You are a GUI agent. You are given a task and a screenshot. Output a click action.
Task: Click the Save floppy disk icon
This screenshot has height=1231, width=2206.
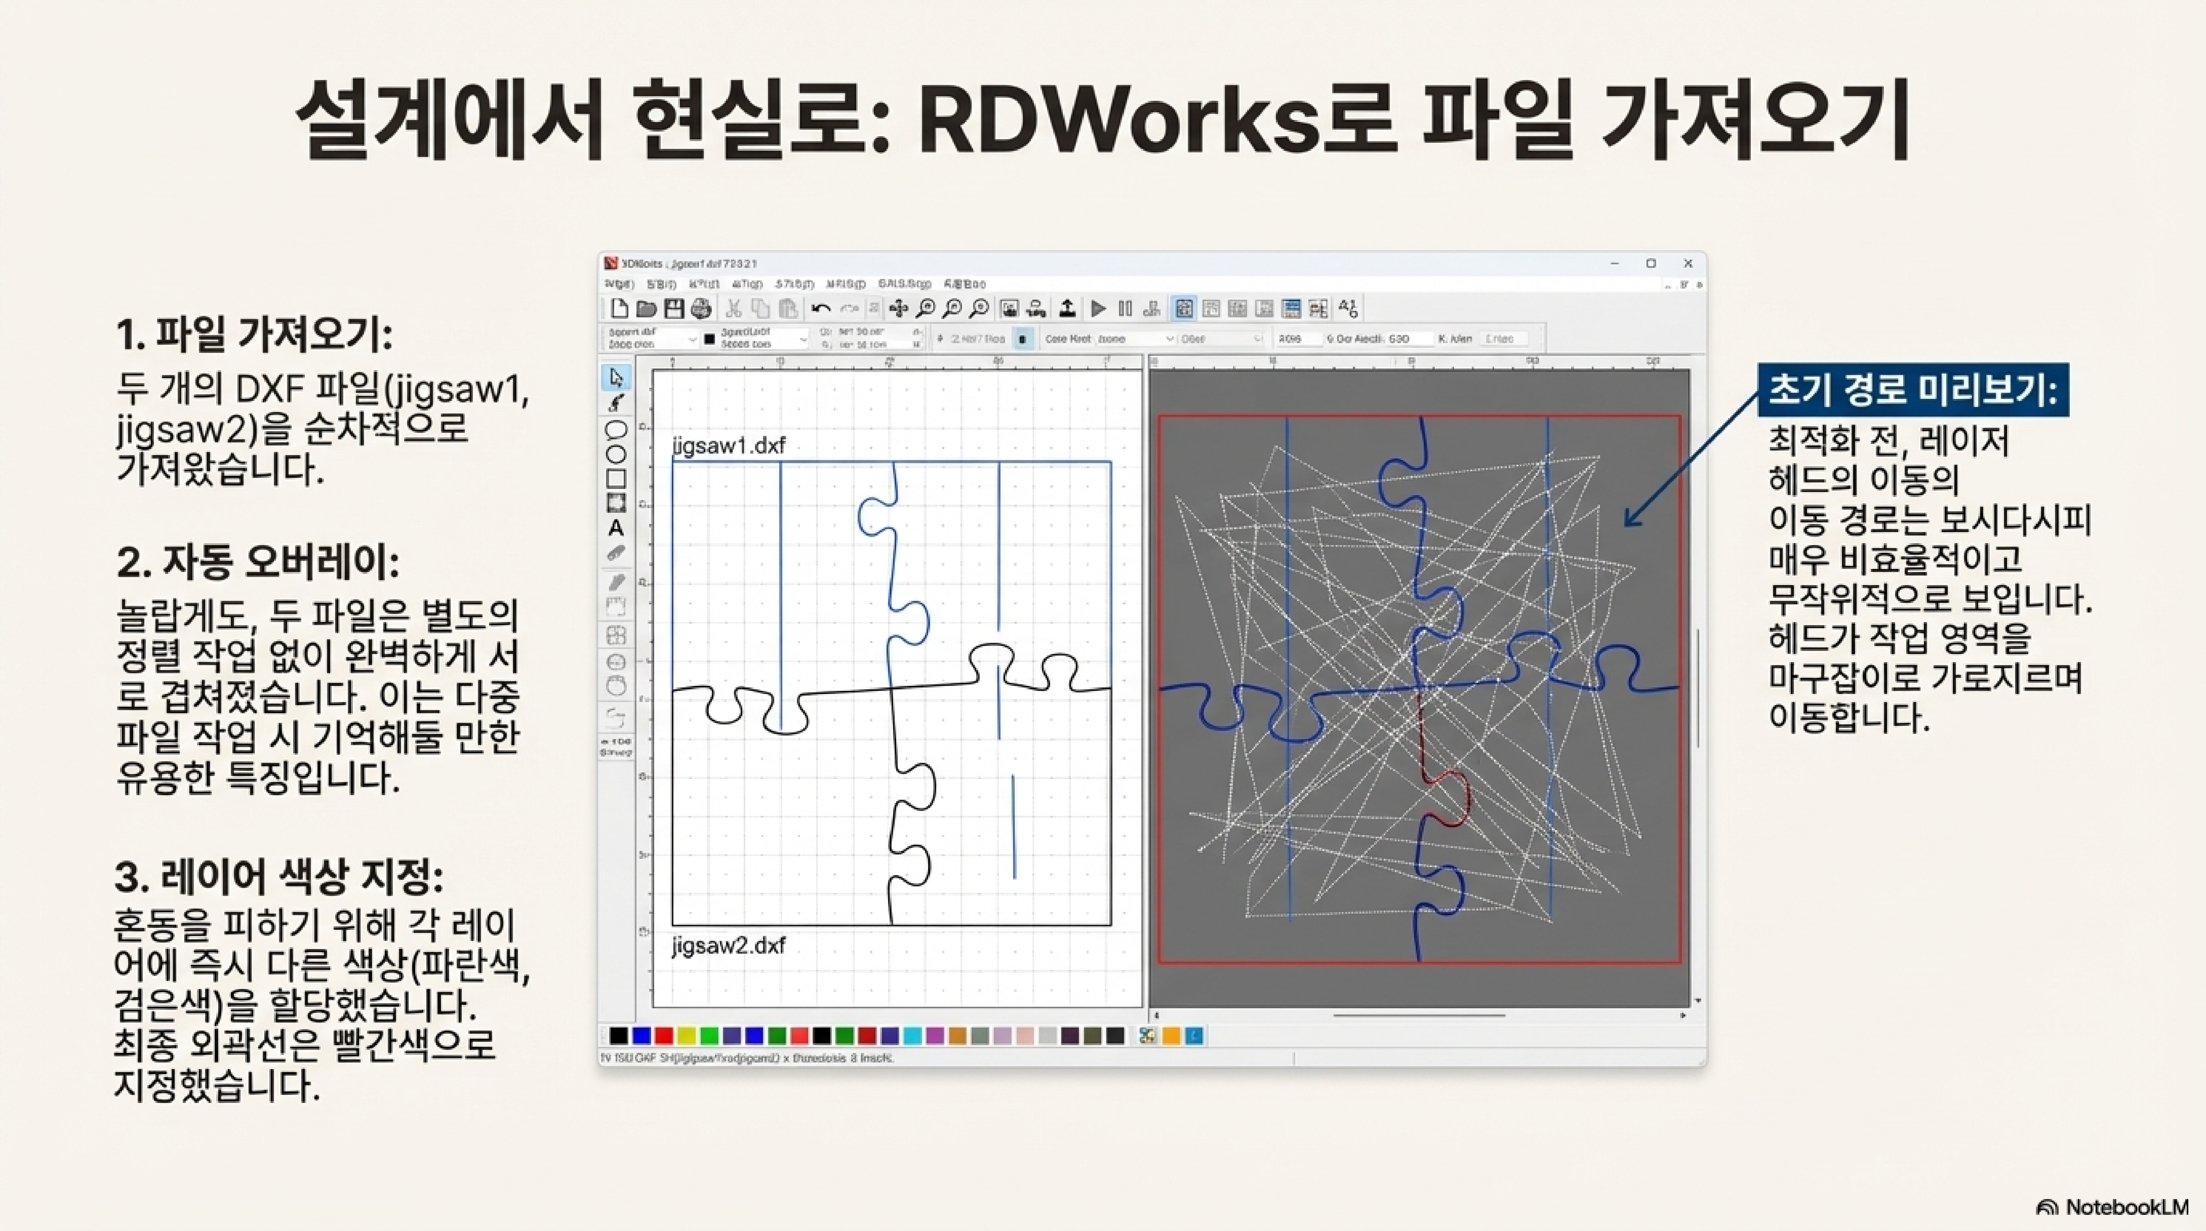coord(674,308)
